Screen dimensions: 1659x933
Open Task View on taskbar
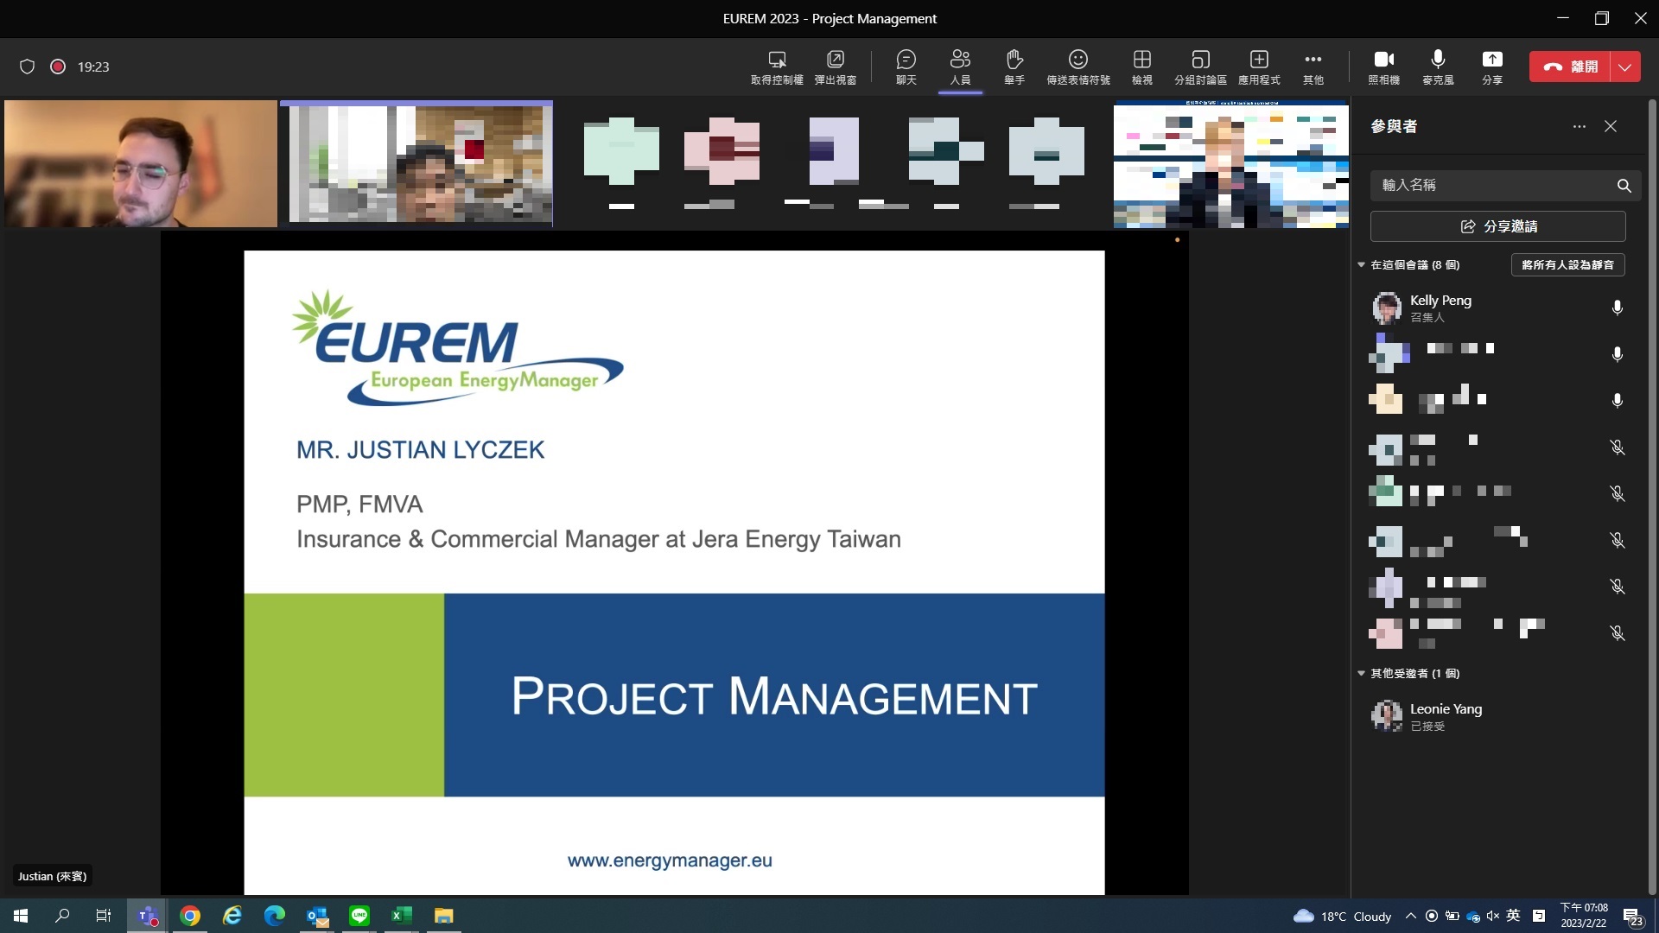point(104,916)
